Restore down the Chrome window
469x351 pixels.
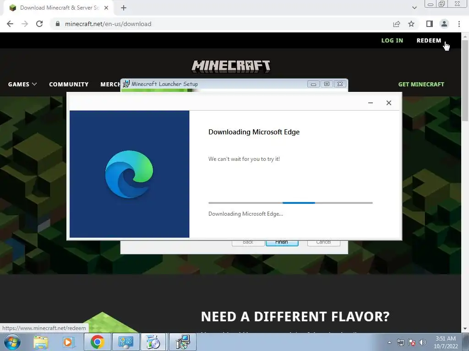[x=442, y=4]
